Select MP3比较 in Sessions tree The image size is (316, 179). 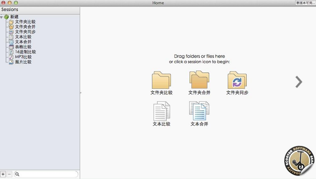pyautogui.click(x=23, y=57)
